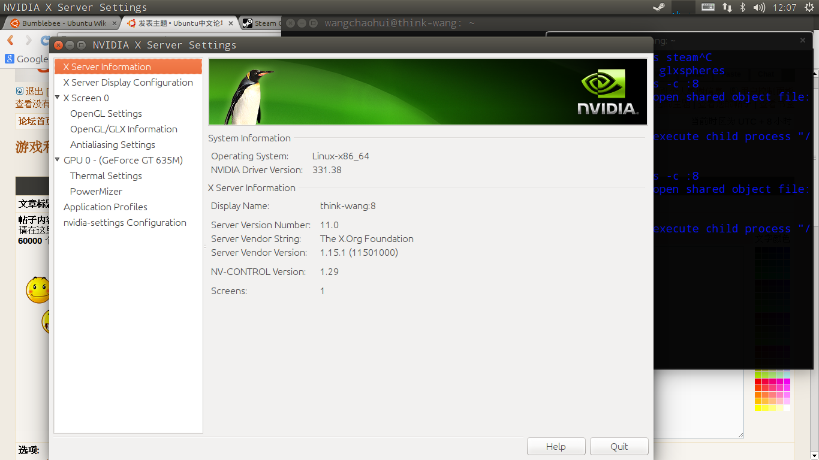
Task: Select the X Screen 0 entry
Action: (86, 98)
